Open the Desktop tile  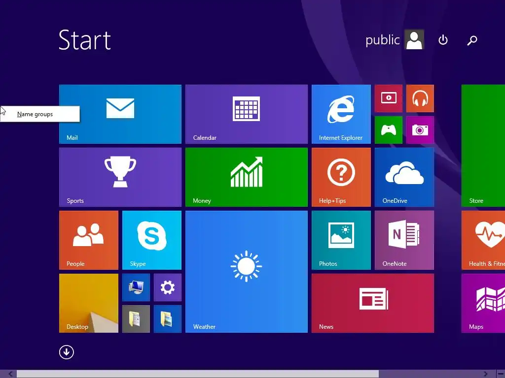click(x=89, y=303)
